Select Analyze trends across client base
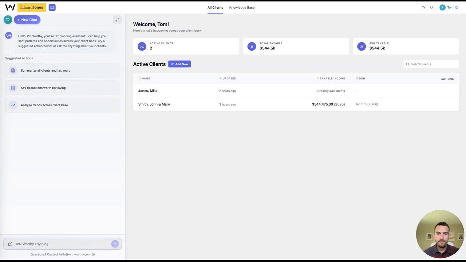Viewport: 466px width, 262px height. click(x=63, y=105)
